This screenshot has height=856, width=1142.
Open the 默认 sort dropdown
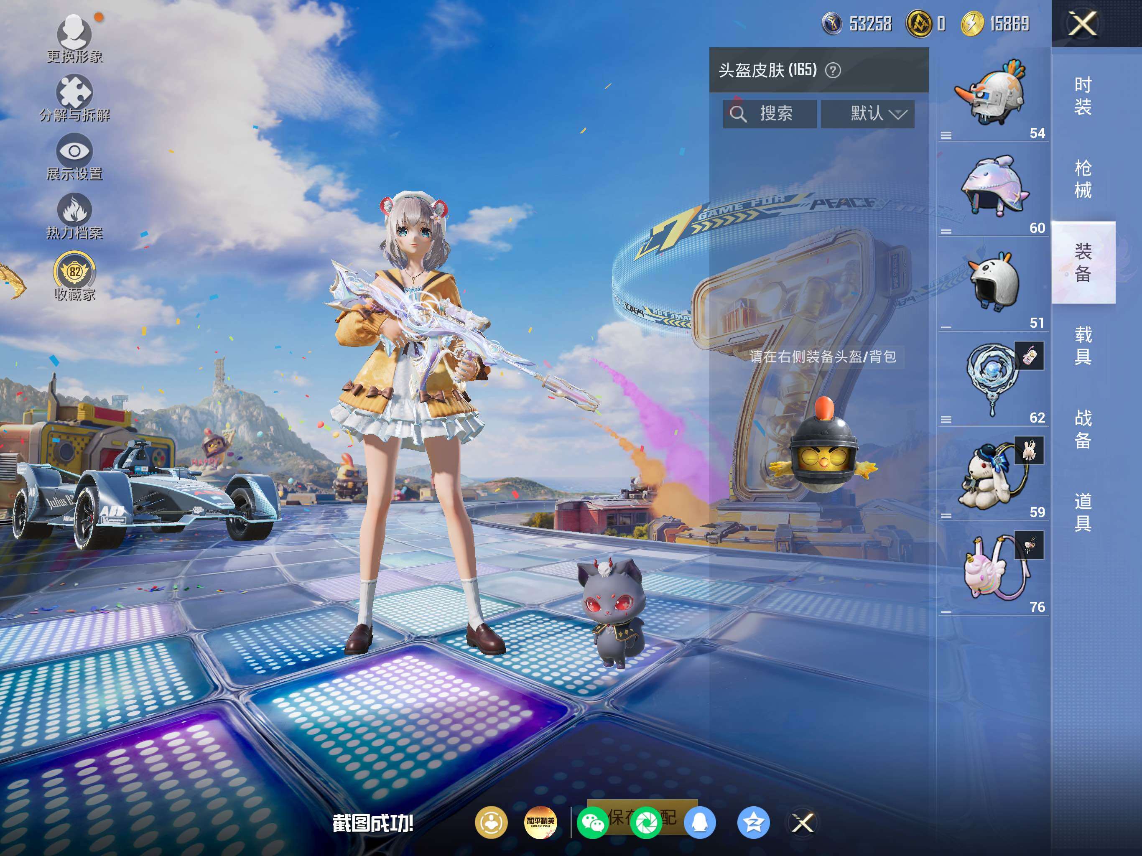point(867,114)
